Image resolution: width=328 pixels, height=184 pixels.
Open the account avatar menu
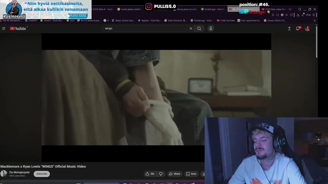pos(307,28)
